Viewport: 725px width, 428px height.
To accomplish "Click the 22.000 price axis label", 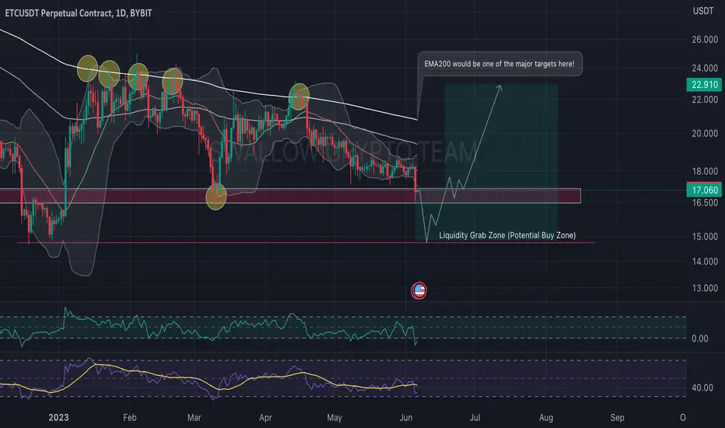I will 705,100.
